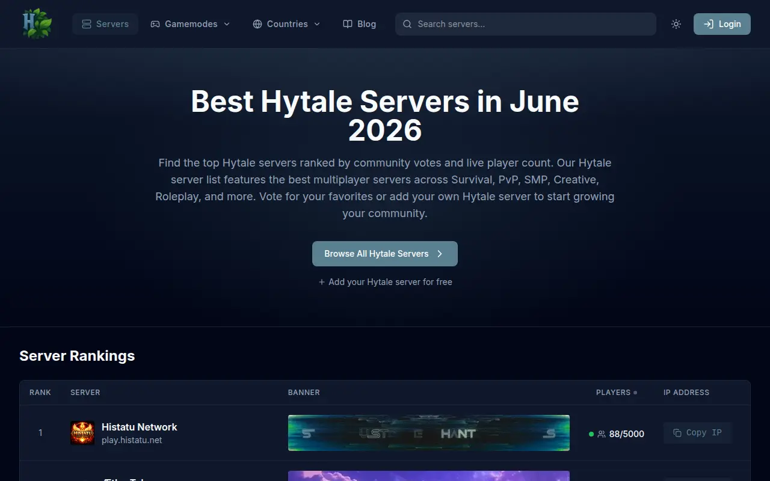Click the leafy H site logo
Image resolution: width=770 pixels, height=481 pixels.
tap(37, 24)
